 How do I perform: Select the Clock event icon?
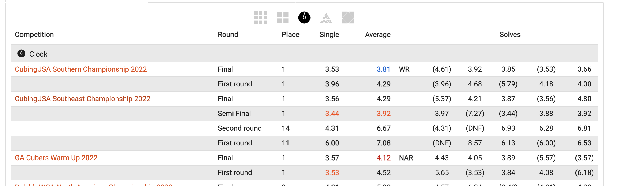click(304, 18)
